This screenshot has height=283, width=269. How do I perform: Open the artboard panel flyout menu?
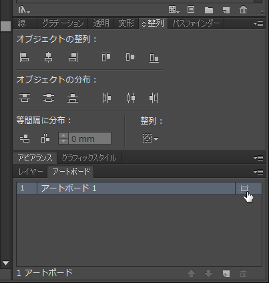(x=258, y=172)
